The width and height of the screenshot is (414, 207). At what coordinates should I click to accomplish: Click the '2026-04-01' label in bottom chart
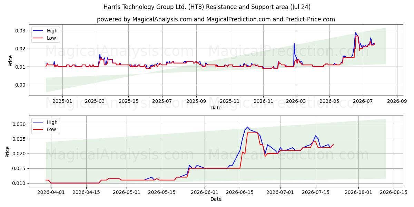click(51, 193)
